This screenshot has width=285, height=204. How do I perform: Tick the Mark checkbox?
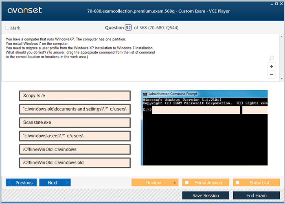click(7, 28)
